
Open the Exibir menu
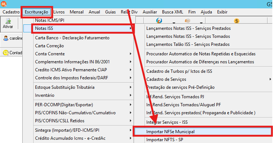pos(222,12)
